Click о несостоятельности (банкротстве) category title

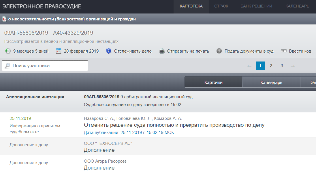pos(72,19)
